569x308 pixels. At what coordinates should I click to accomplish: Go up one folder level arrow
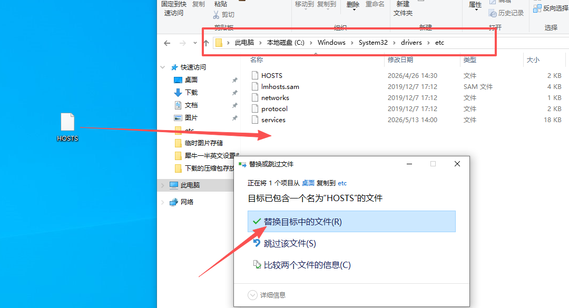[206, 43]
